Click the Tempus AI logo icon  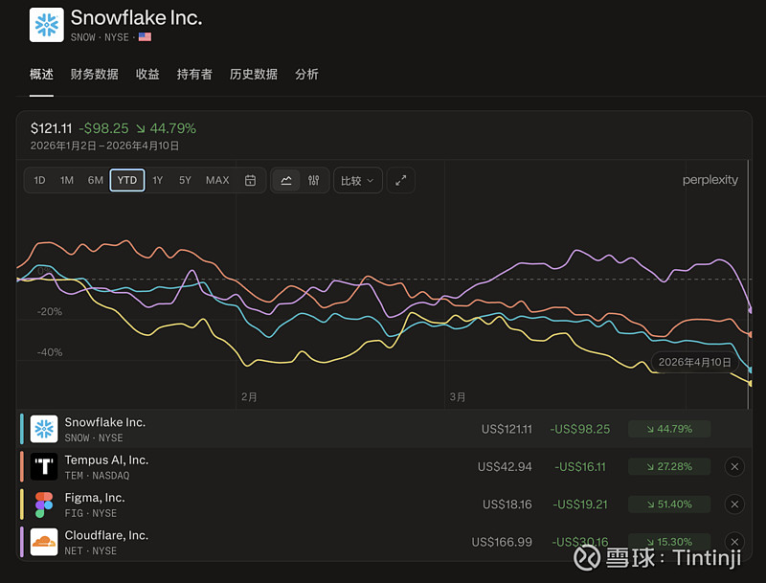[44, 466]
